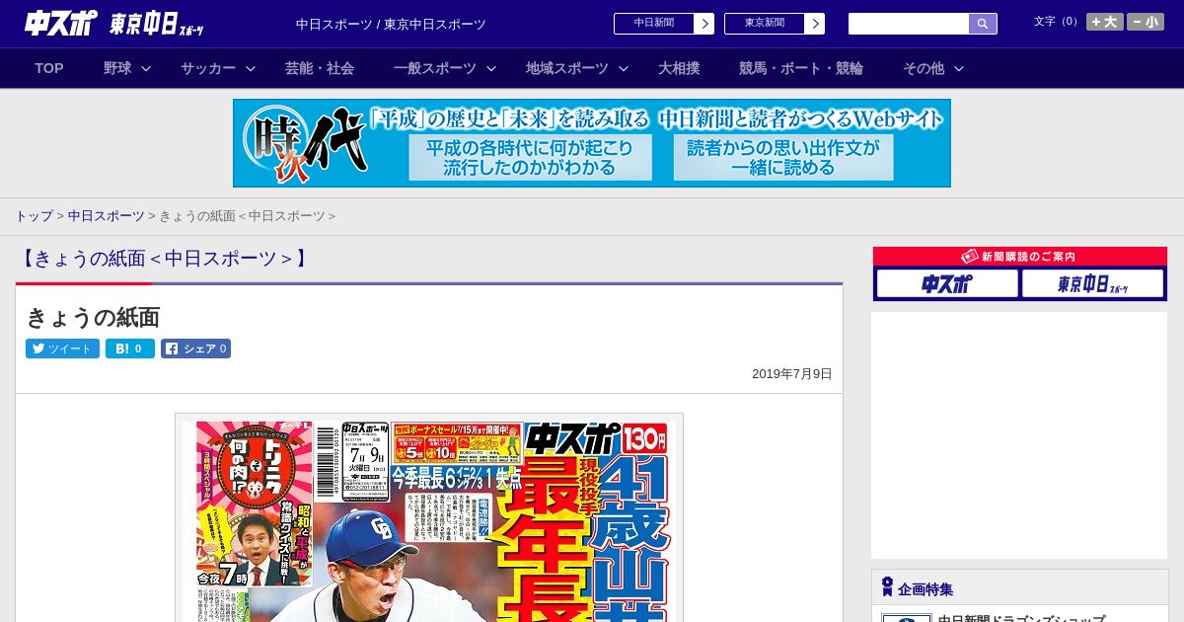Expand the 一般スポーツ dropdown chevron
This screenshot has height=622, width=1184.
[x=491, y=68]
